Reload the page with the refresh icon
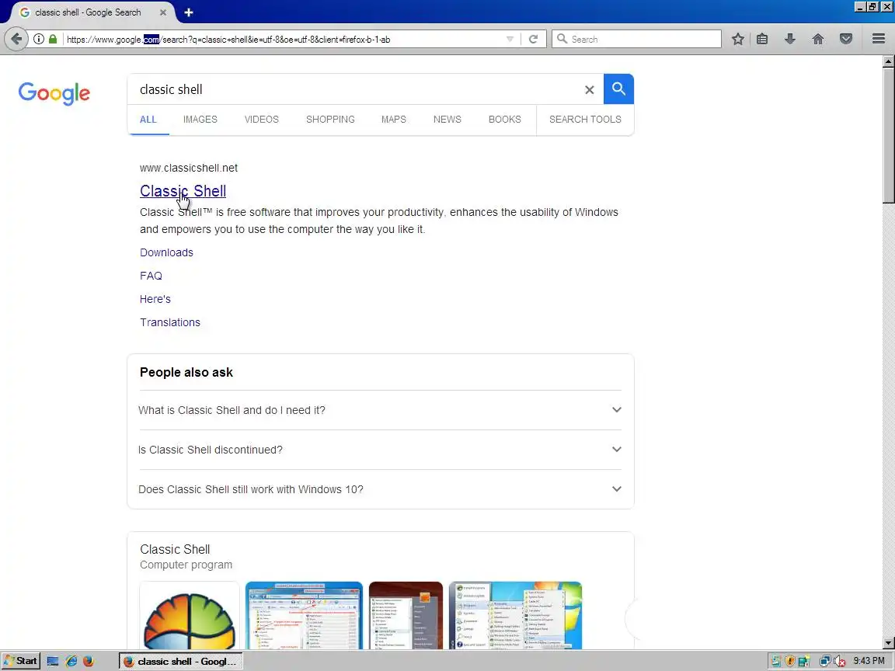Viewport: 895px width, 671px height. tap(533, 39)
